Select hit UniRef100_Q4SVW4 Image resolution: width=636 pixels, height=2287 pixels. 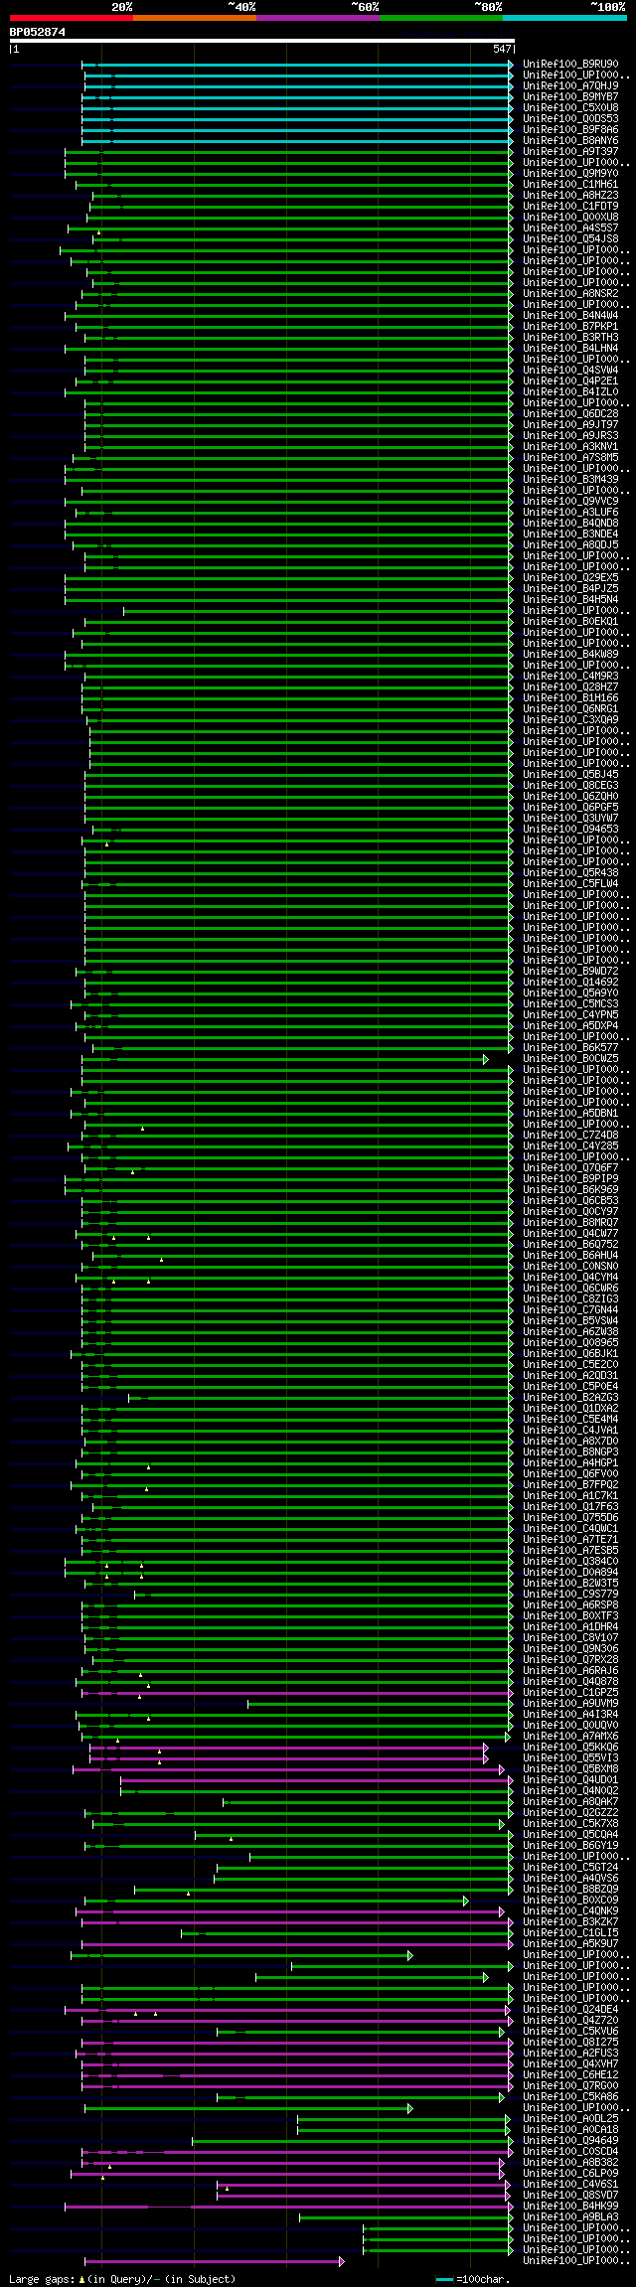tap(570, 371)
